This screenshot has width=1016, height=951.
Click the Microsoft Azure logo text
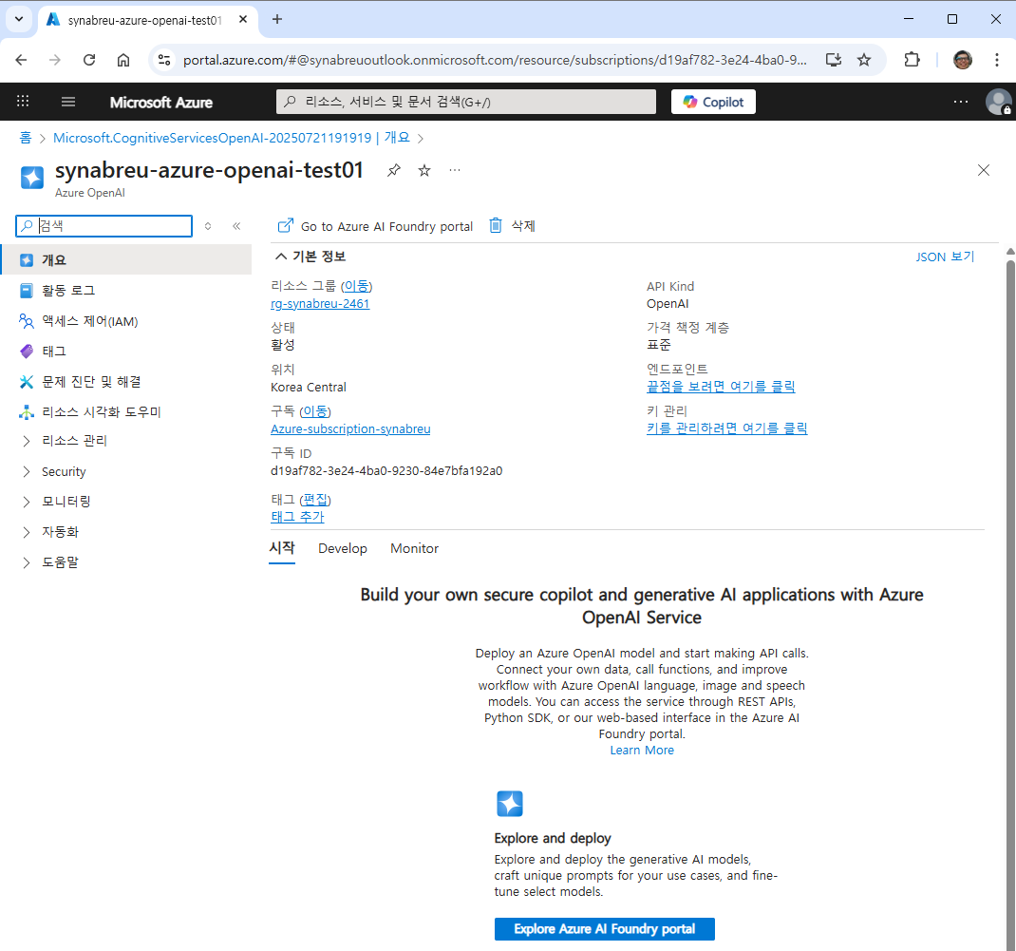point(160,103)
